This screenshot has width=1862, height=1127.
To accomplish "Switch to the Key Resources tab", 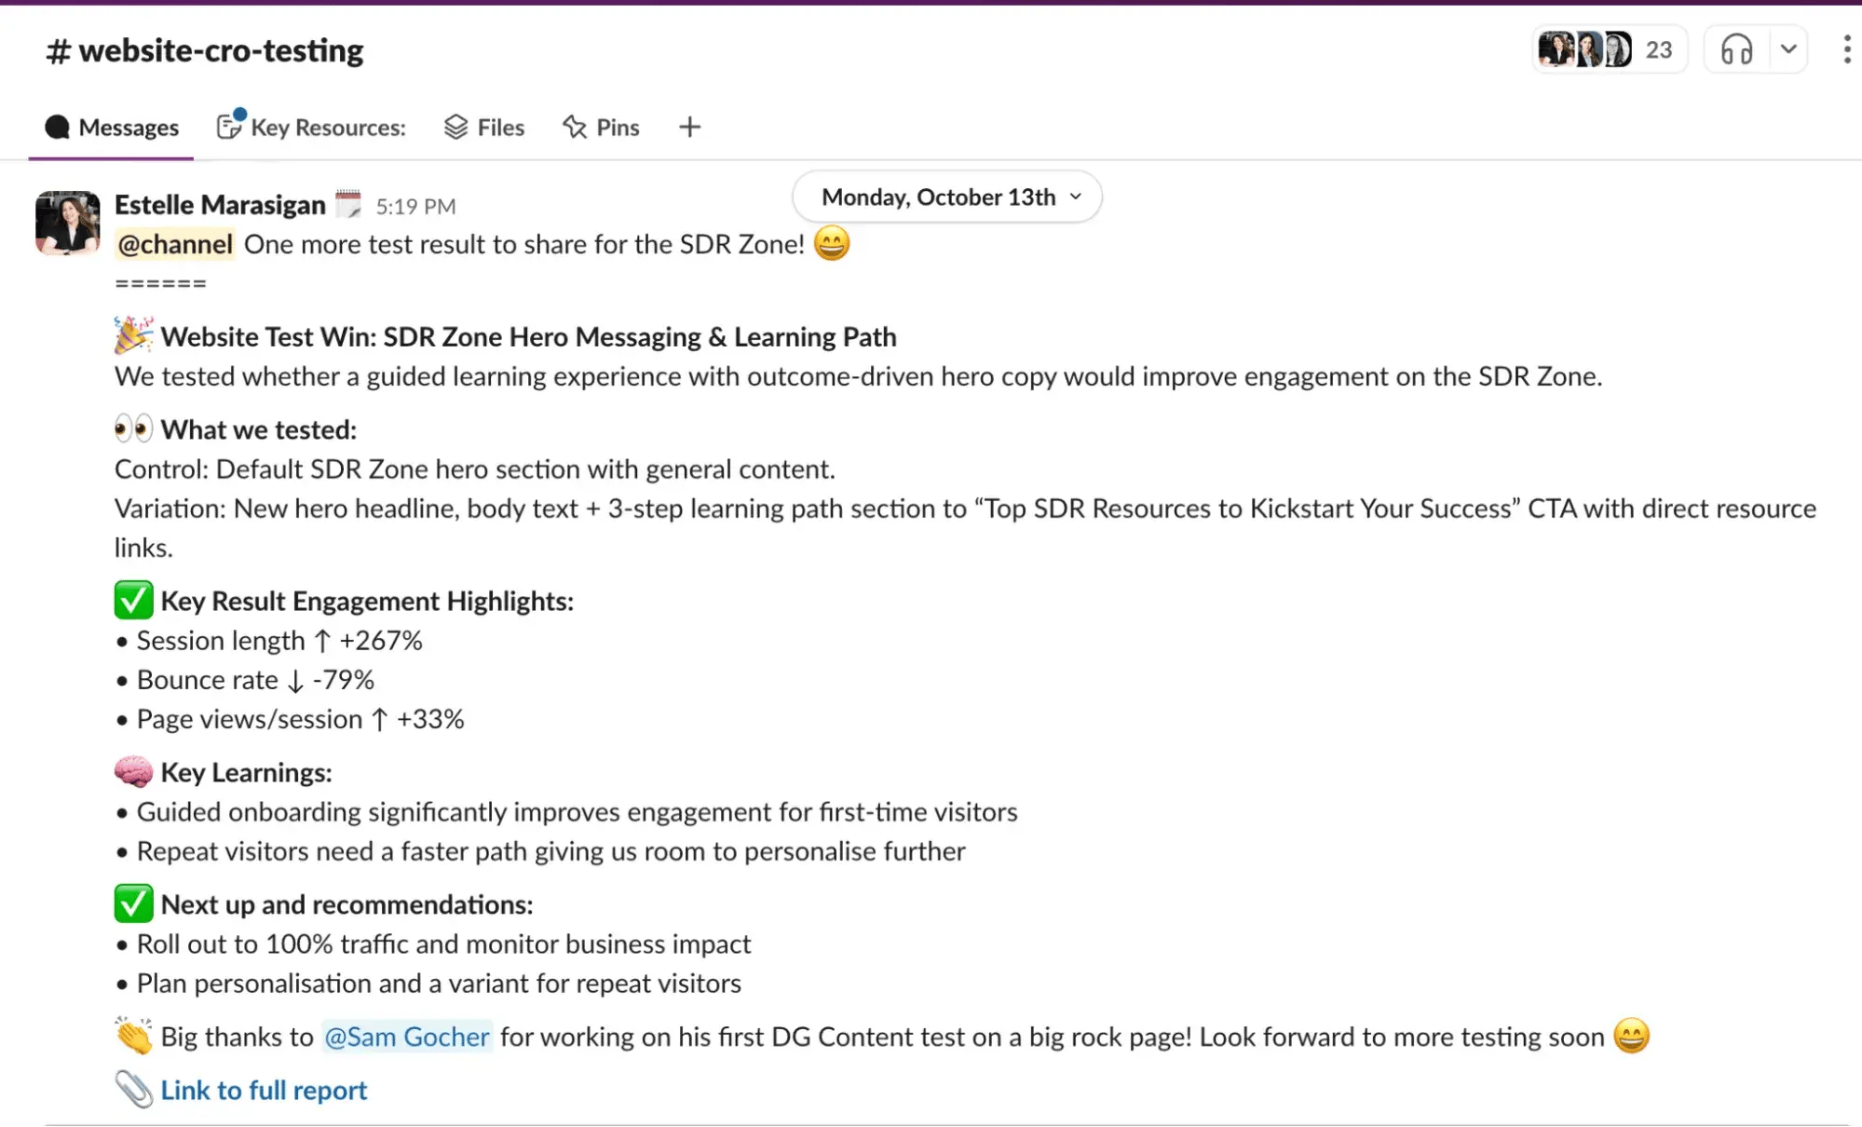I will (x=327, y=127).
